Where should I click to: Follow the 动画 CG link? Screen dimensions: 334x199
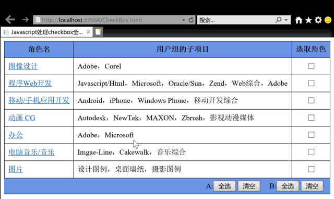[x=22, y=118]
